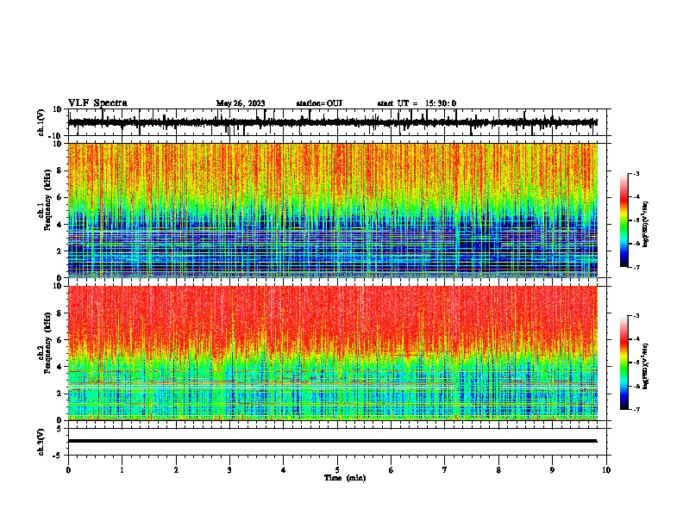Click the ch.1 colorbar log(PSD) label

click(646, 225)
